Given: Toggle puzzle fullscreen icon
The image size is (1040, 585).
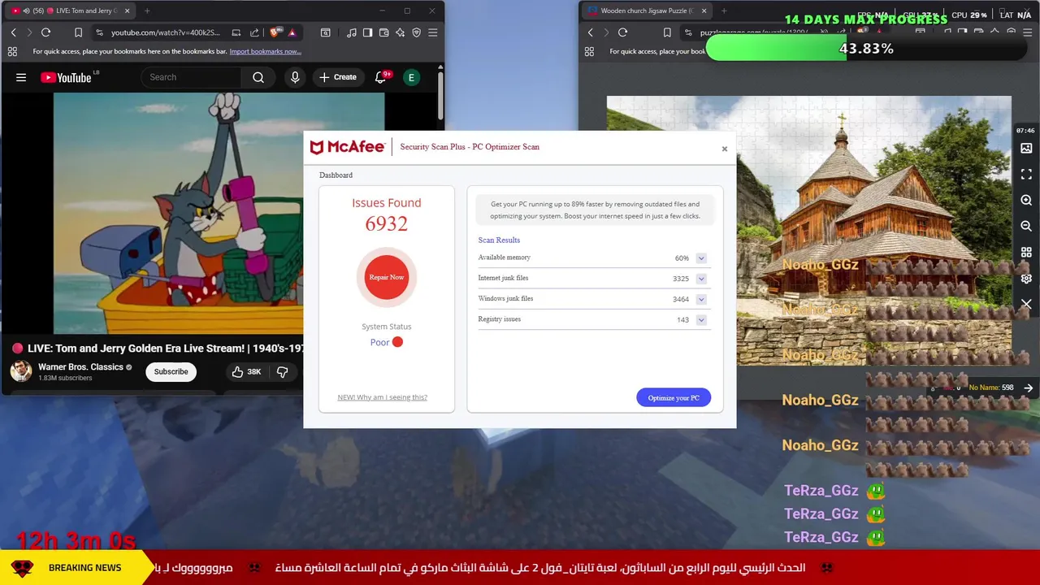Looking at the screenshot, I should click(x=1026, y=175).
